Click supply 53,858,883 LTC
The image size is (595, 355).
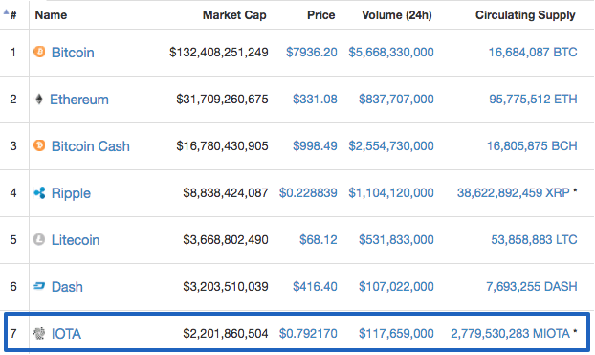tap(535, 239)
